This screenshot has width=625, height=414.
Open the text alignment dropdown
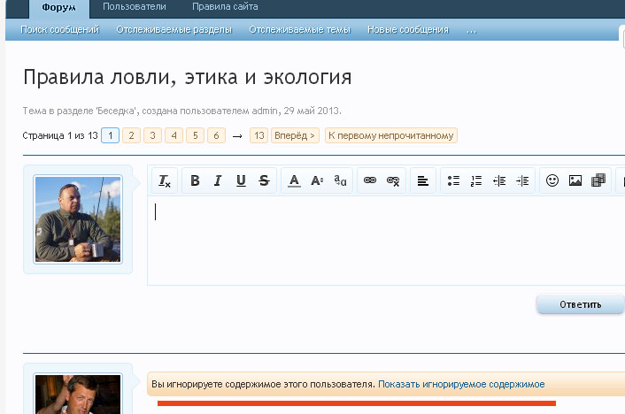click(x=423, y=180)
